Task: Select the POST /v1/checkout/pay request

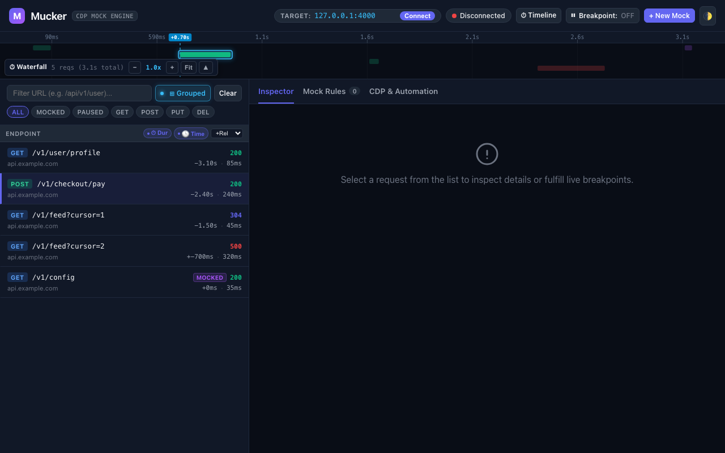Action: point(125,189)
